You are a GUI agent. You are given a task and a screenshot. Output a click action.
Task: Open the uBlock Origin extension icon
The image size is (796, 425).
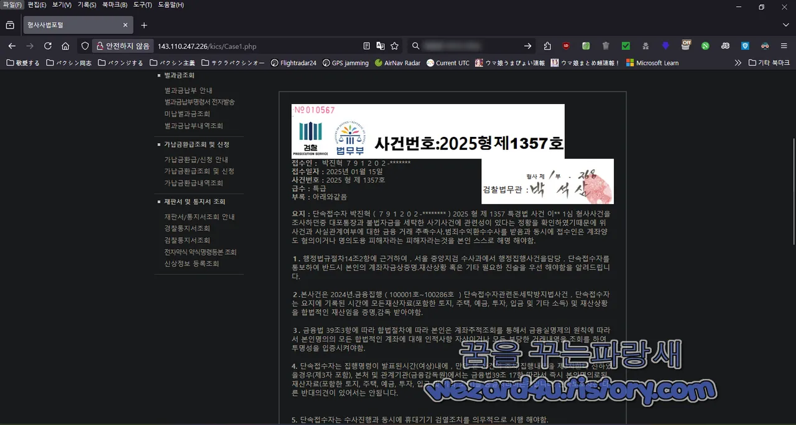click(x=566, y=46)
